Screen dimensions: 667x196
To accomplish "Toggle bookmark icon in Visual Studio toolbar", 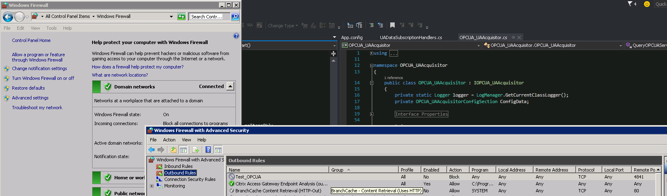I will point(392,25).
